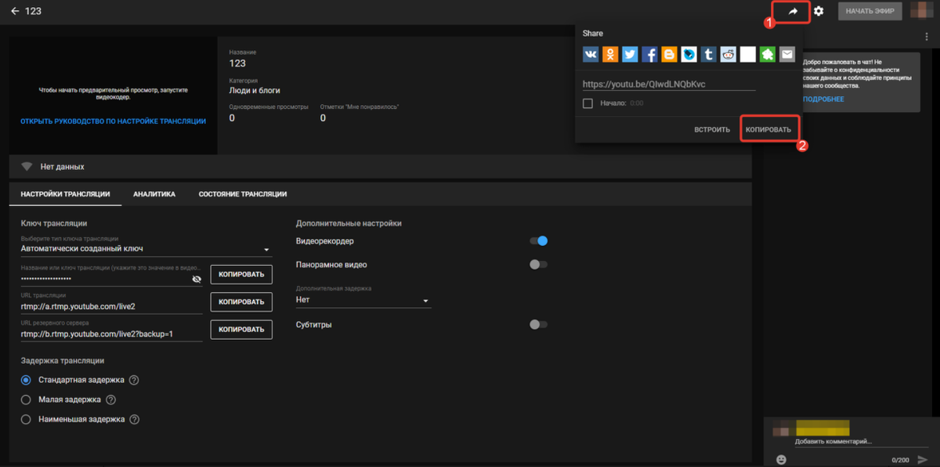Open the chat three-dot options menu
Screen dimensions: 940x467
tap(926, 37)
